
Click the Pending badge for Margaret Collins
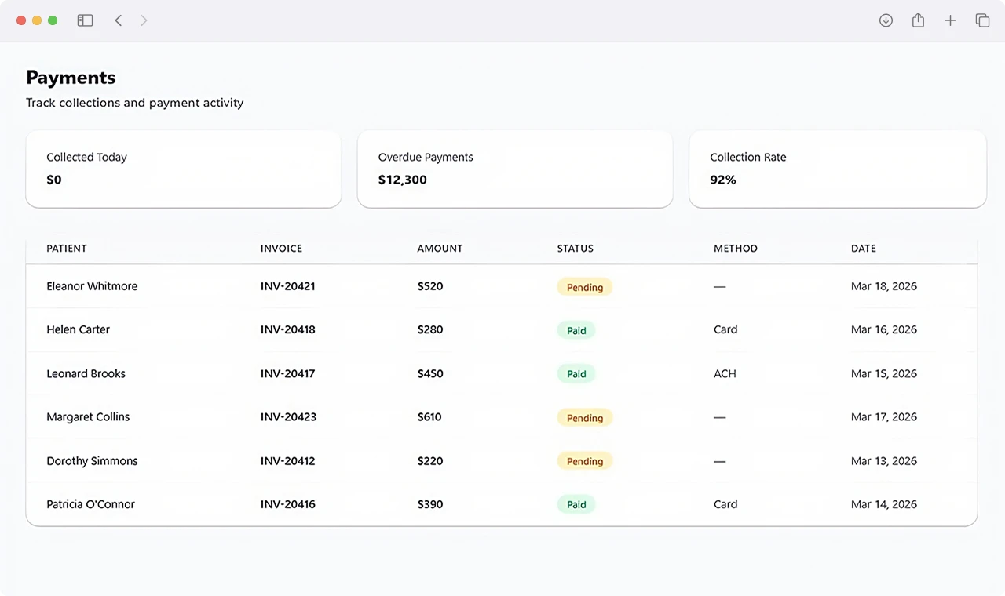click(585, 418)
